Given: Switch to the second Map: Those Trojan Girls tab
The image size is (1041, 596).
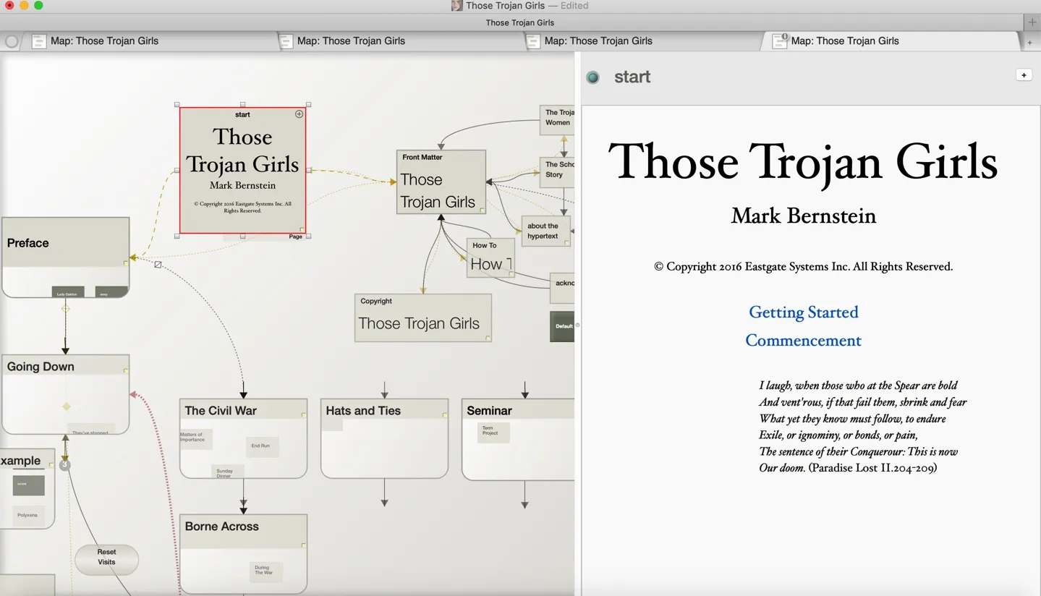Looking at the screenshot, I should coord(351,41).
